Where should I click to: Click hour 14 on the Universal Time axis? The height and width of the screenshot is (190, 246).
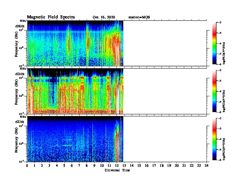click(132, 166)
